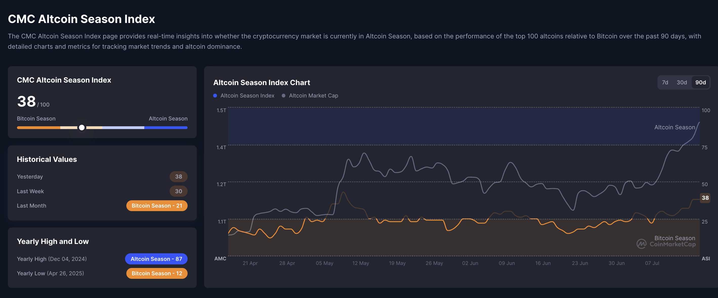Click the Altcoin Season zone label in chart
The height and width of the screenshot is (298, 718).
[674, 127]
